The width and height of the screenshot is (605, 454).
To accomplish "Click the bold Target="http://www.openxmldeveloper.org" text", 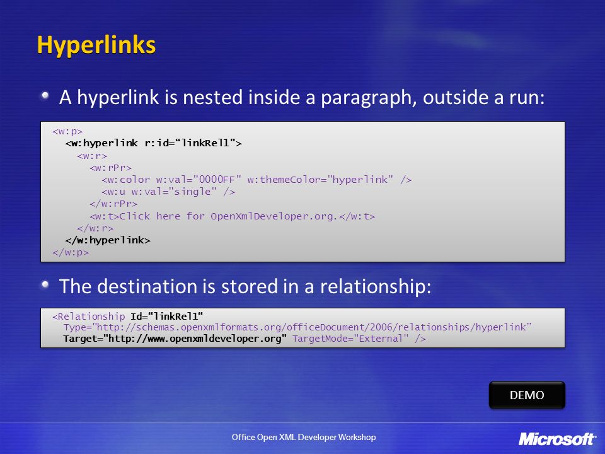I will pyautogui.click(x=175, y=339).
